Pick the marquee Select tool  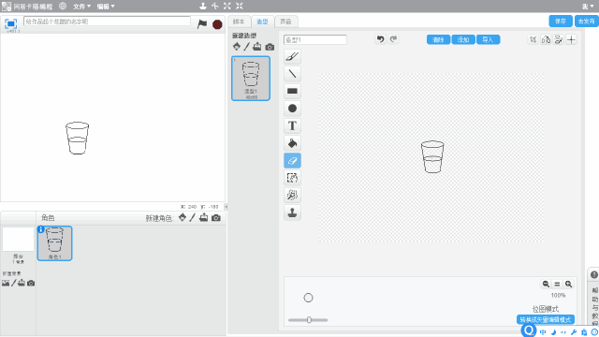click(292, 178)
